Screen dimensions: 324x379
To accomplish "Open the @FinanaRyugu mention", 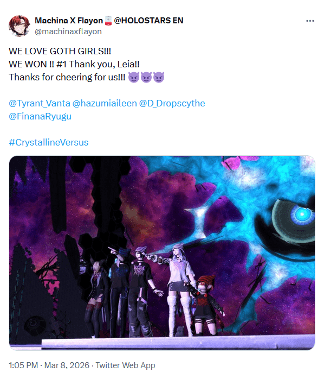I will (40, 117).
